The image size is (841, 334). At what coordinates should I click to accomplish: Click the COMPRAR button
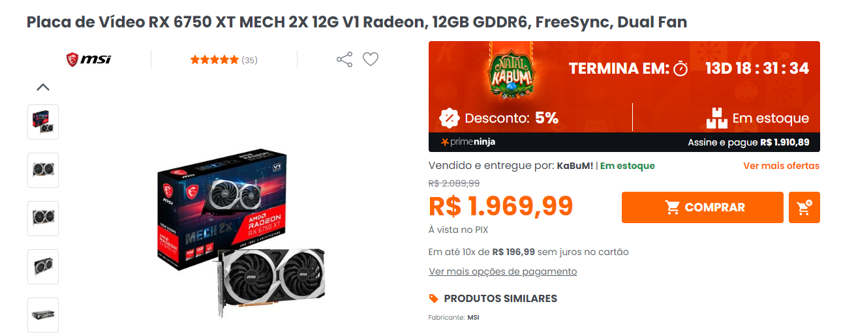point(702,207)
